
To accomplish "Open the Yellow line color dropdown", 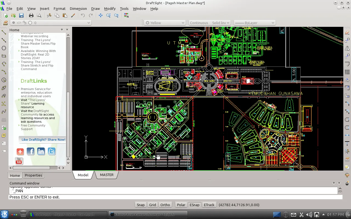I will click(x=165, y=23).
